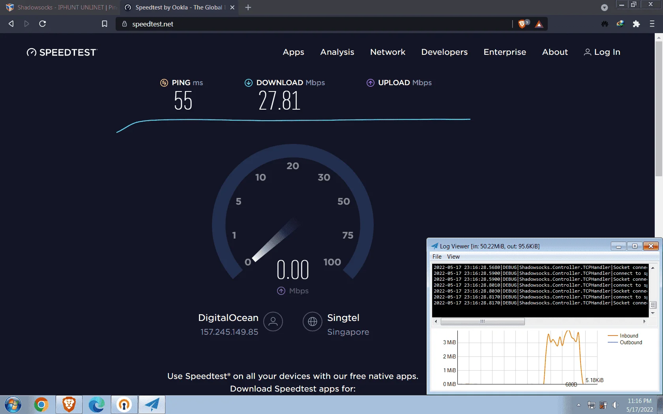Image resolution: width=663 pixels, height=414 pixels.
Task: Click the Log Viewer scroll-right arrow
Action: (x=644, y=322)
